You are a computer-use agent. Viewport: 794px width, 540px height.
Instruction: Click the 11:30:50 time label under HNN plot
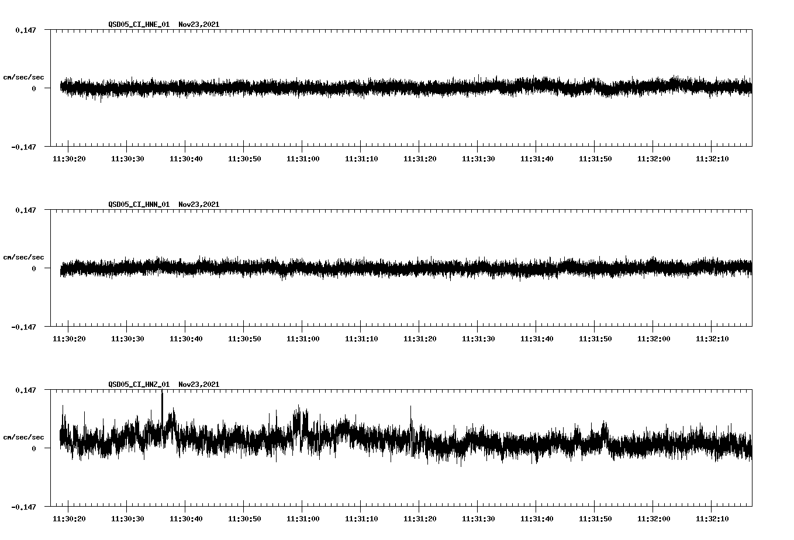[244, 339]
